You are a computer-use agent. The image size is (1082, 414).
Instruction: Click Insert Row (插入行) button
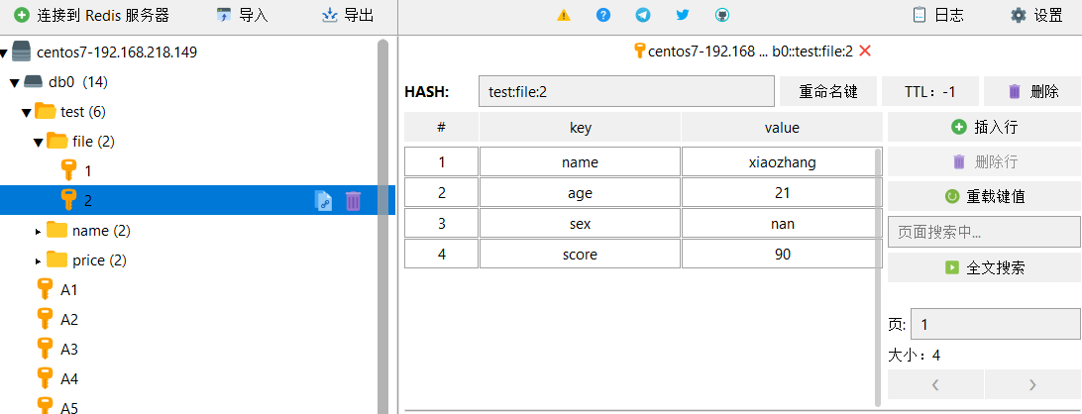pyautogui.click(x=984, y=127)
